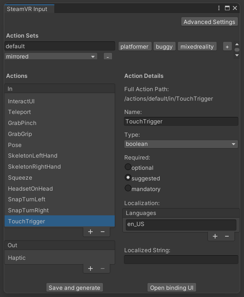The height and width of the screenshot is (297, 244).
Task: Remove the default action set with minus
Action: [108, 57]
